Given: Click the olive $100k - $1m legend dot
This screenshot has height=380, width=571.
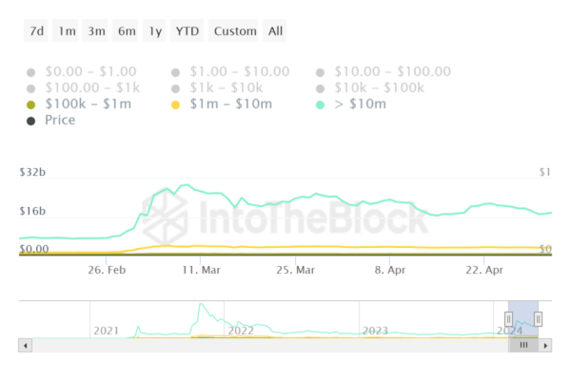Looking at the screenshot, I should [31, 104].
